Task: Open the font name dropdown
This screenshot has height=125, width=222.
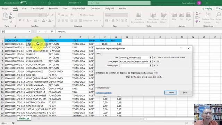Action: click(x=38, y=15)
